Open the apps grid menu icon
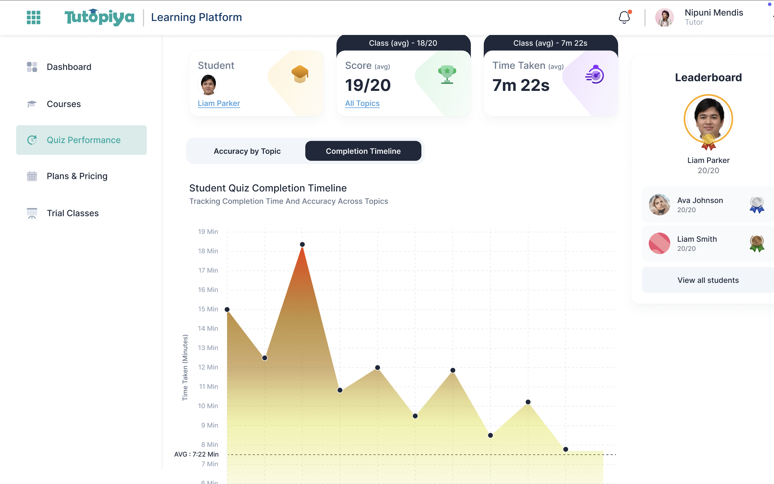774x484 pixels. coord(34,17)
